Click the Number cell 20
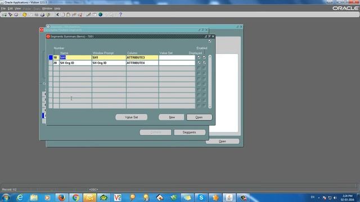This screenshot has height=202, width=360. tap(56, 63)
